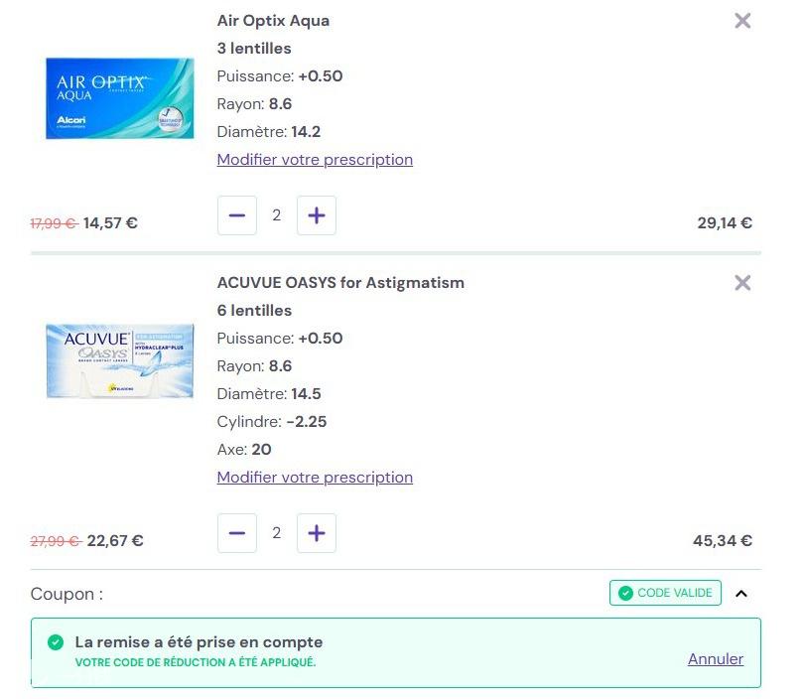
Task: Click the green check icon in discount banner
Action: tap(56, 642)
